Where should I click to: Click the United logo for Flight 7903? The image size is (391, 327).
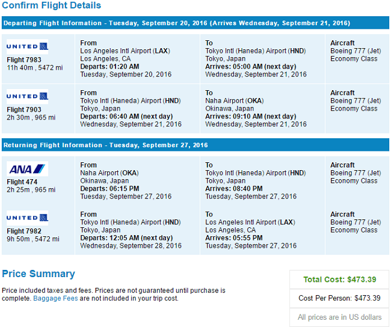(x=28, y=96)
